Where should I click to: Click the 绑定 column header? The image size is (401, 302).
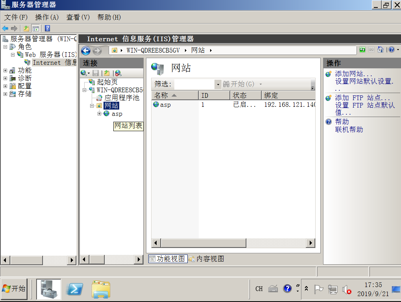click(288, 95)
